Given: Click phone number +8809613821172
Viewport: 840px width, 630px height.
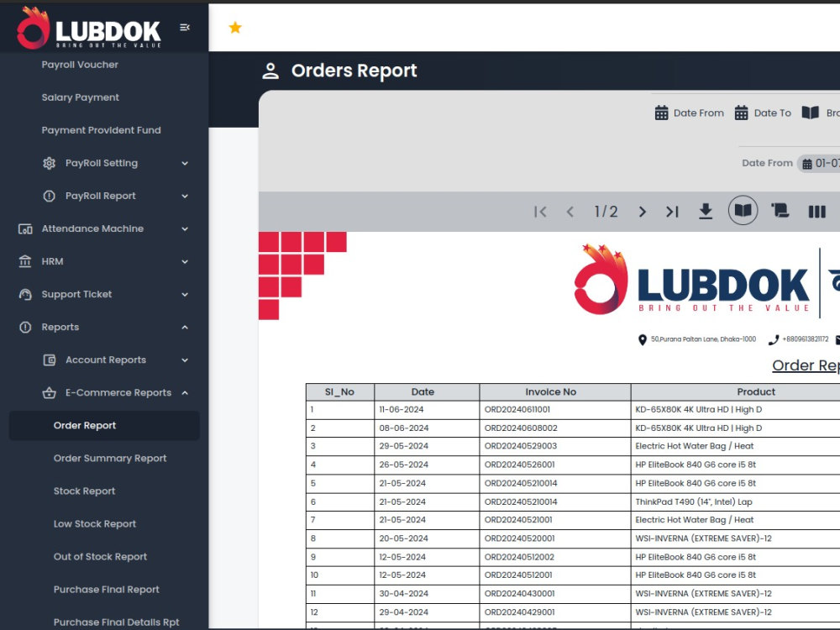Looking at the screenshot, I should 806,339.
